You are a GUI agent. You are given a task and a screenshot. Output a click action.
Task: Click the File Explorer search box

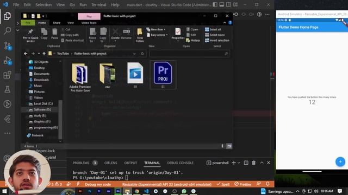pyautogui.click(x=190, y=54)
